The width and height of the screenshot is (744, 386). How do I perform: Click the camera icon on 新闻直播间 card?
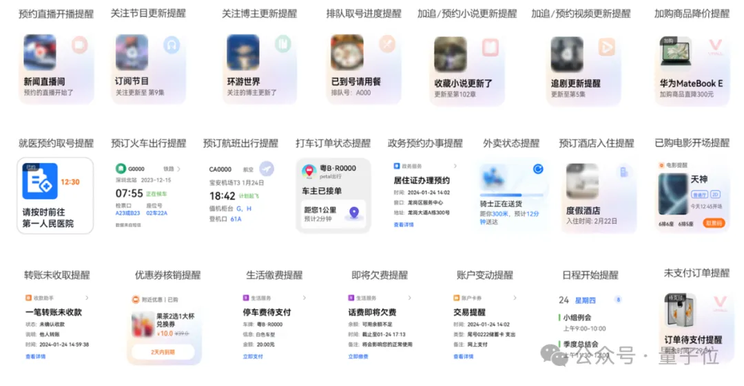coord(80,45)
